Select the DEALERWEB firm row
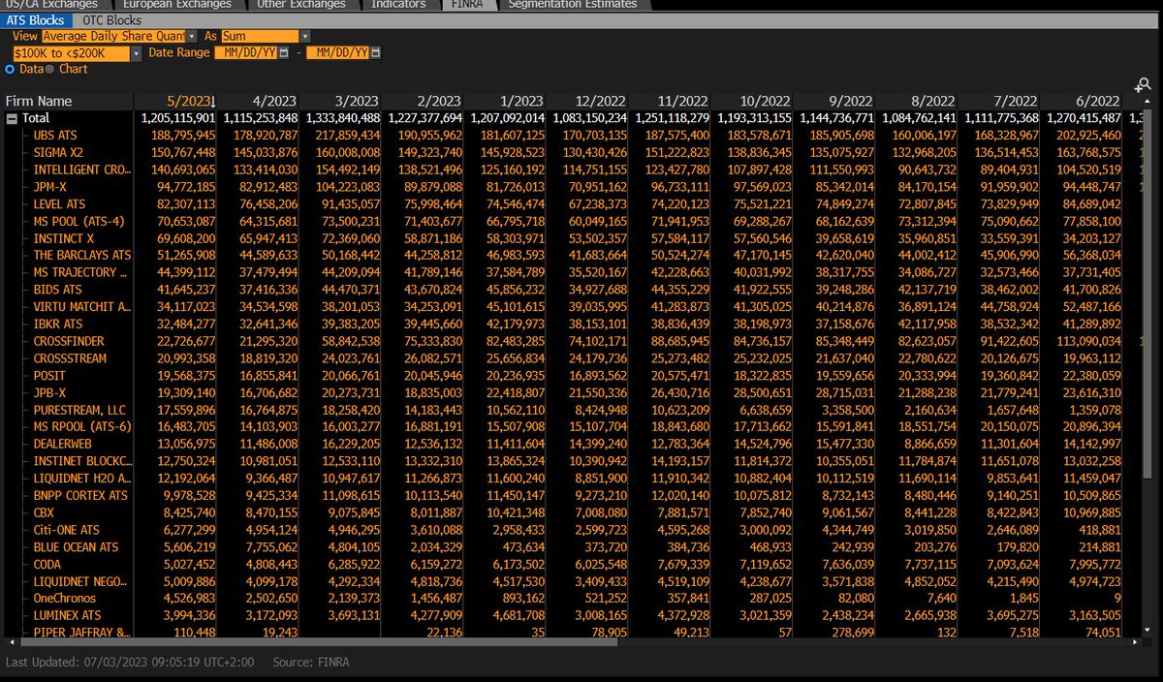This screenshot has height=682, width=1163. [63, 444]
